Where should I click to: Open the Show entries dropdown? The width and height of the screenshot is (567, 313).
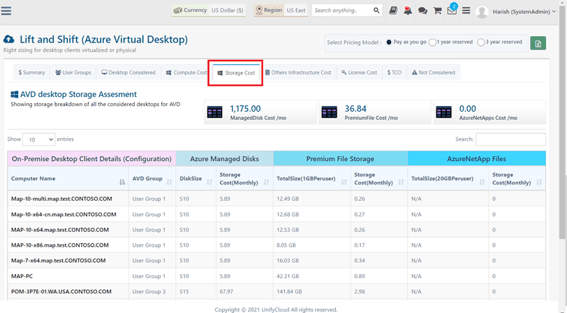tap(38, 139)
